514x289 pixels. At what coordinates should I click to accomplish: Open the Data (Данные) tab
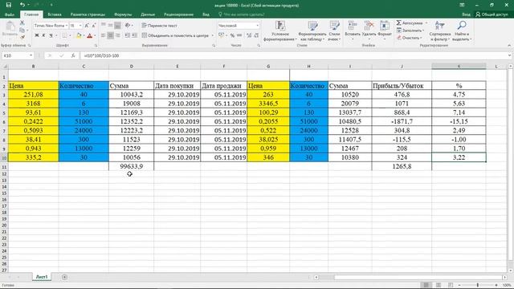coord(148,14)
